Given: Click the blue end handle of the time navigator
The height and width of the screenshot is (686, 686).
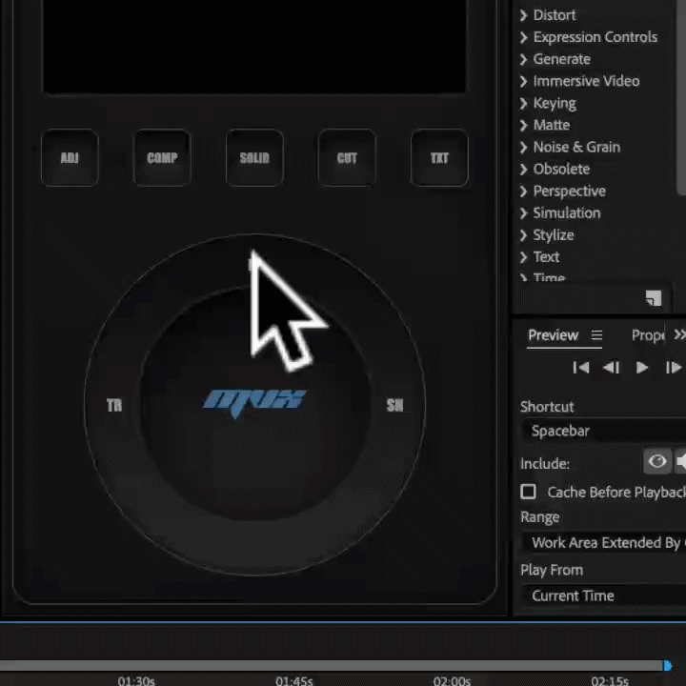Looking at the screenshot, I should click(667, 665).
